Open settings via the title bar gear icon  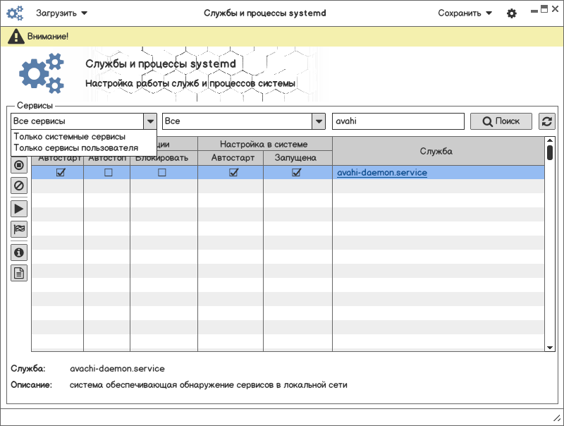(512, 13)
